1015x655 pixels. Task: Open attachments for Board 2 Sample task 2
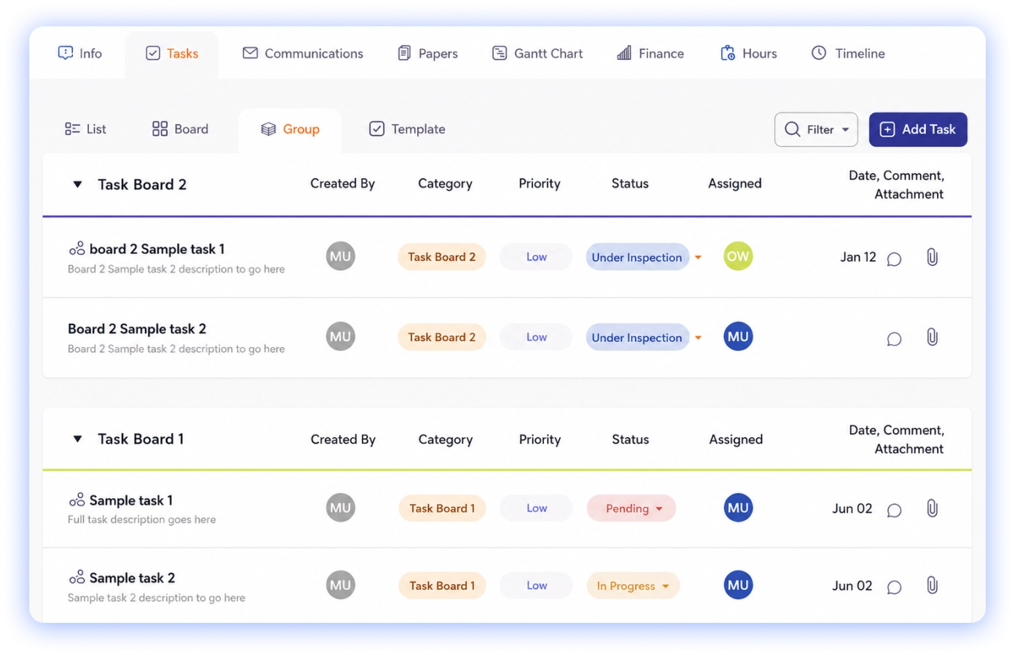click(x=932, y=337)
